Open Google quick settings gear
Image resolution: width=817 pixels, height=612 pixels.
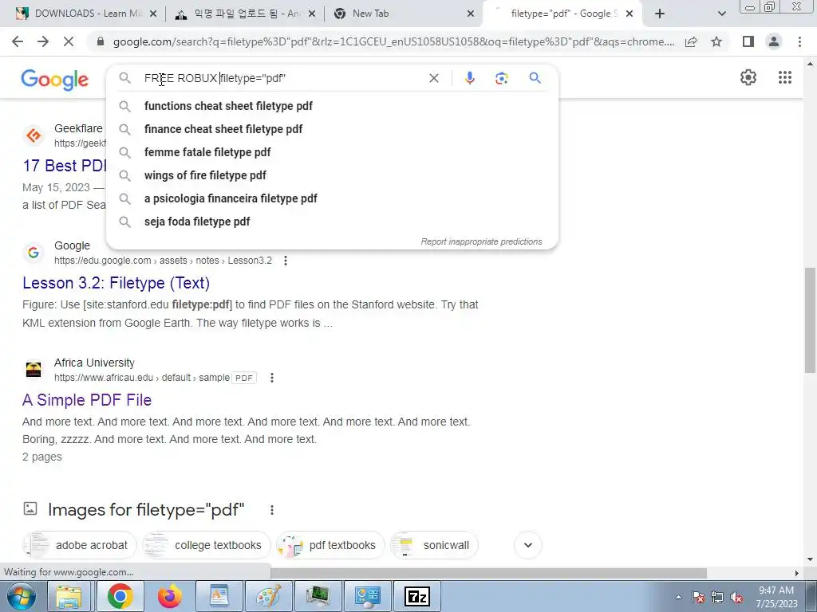(x=748, y=77)
